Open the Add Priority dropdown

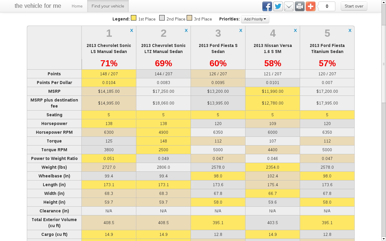(x=255, y=19)
